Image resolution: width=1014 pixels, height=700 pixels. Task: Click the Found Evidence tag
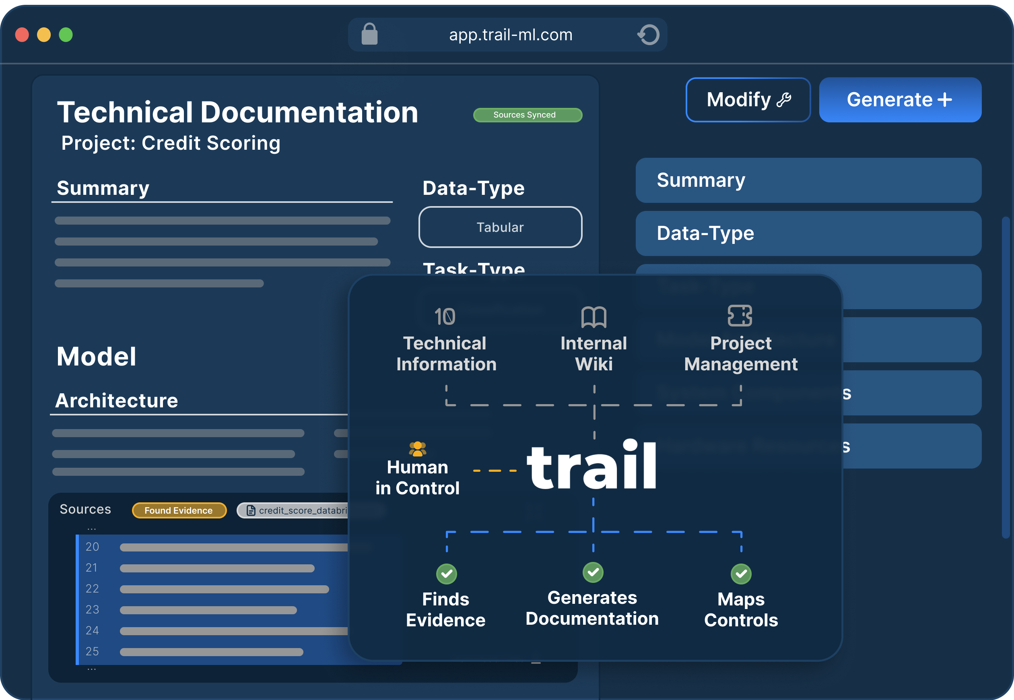point(179,510)
